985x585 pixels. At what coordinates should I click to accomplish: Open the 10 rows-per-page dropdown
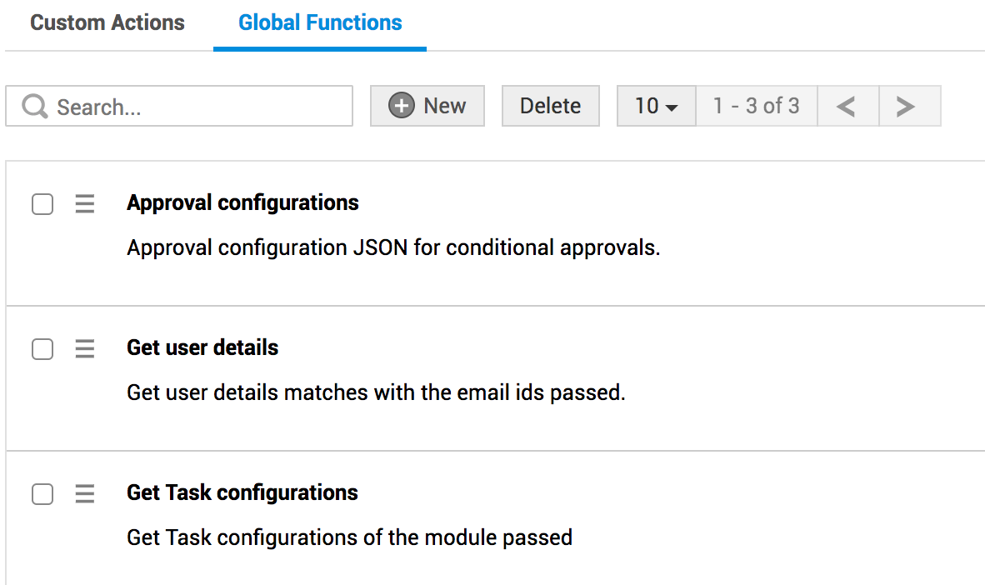[656, 106]
